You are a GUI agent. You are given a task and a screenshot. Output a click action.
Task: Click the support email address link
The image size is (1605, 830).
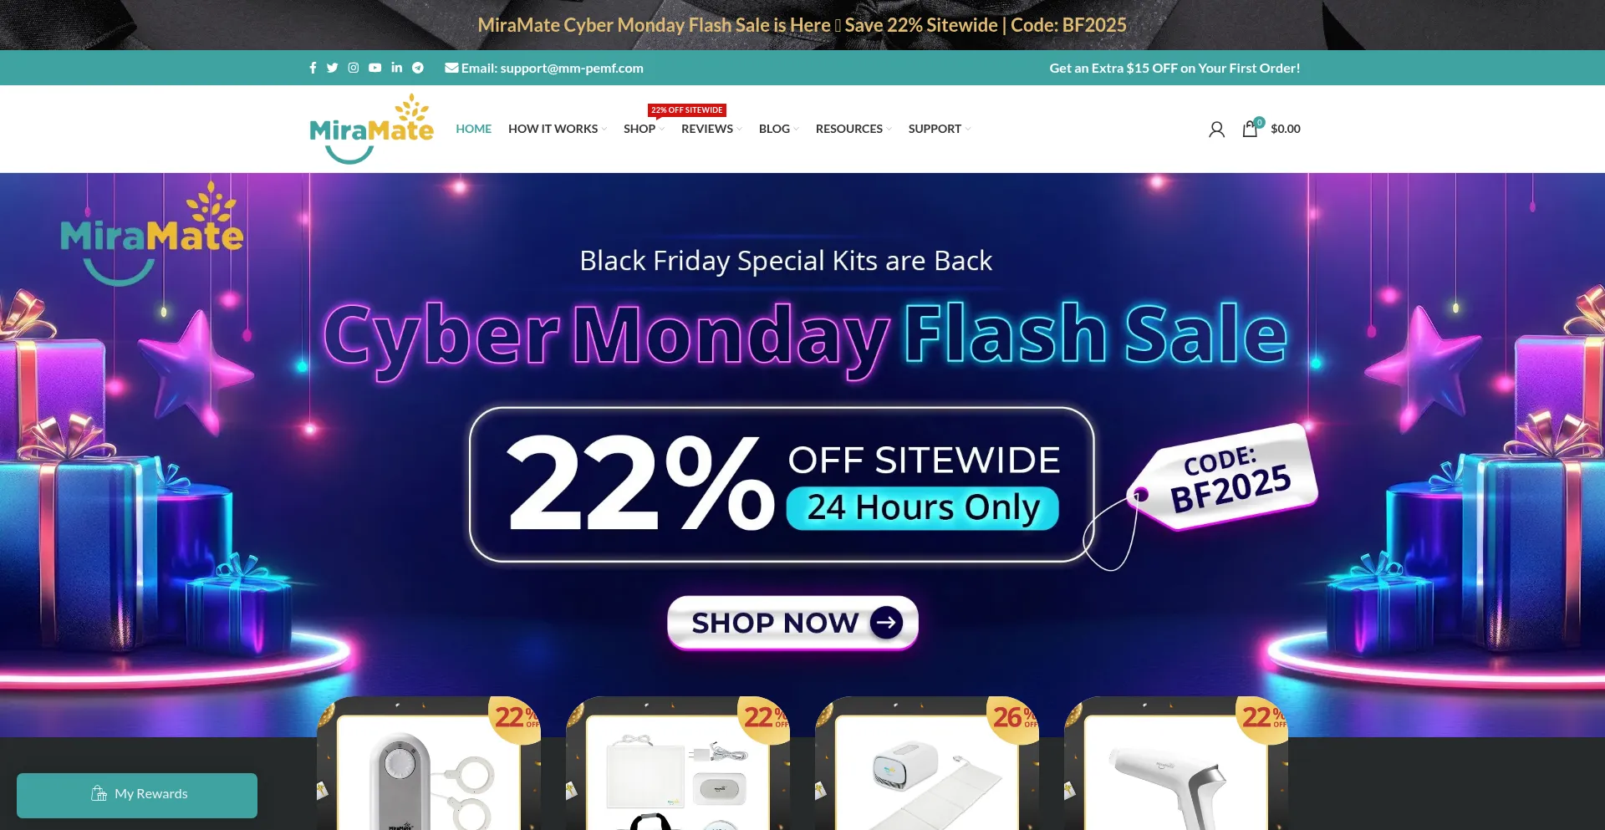click(544, 68)
